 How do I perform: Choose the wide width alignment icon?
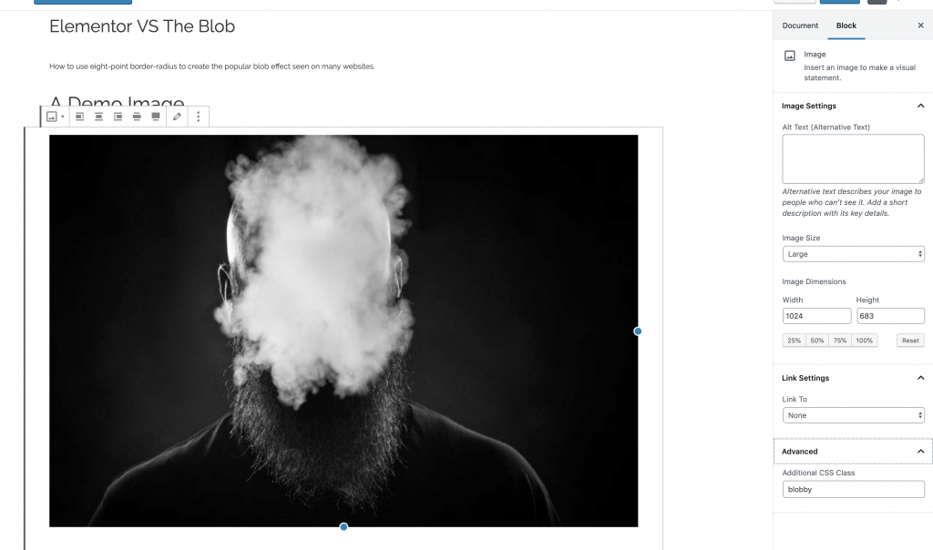point(137,117)
